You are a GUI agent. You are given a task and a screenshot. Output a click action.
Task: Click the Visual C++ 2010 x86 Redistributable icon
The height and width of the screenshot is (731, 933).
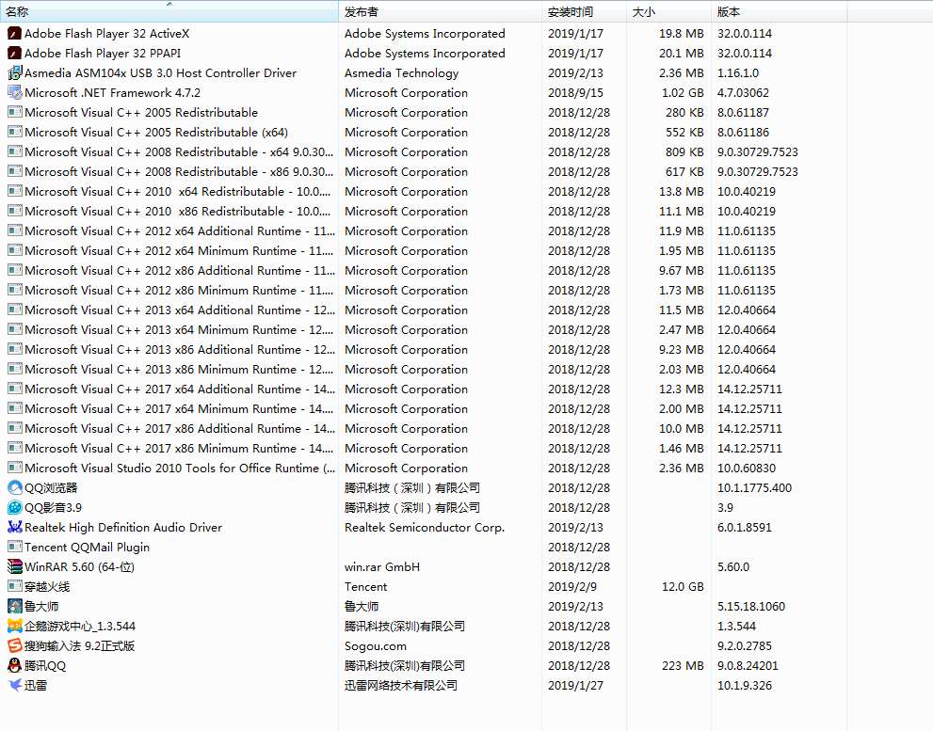(x=14, y=211)
